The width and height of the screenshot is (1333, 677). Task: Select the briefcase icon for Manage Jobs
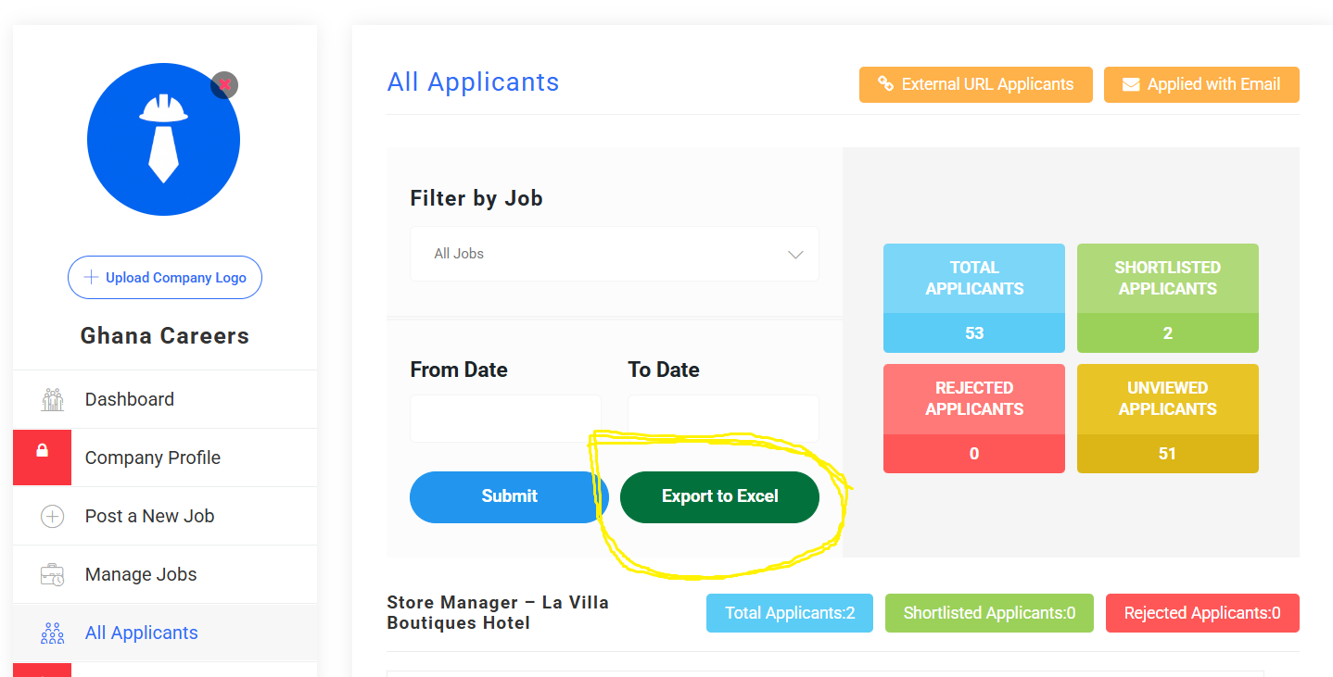click(x=52, y=574)
